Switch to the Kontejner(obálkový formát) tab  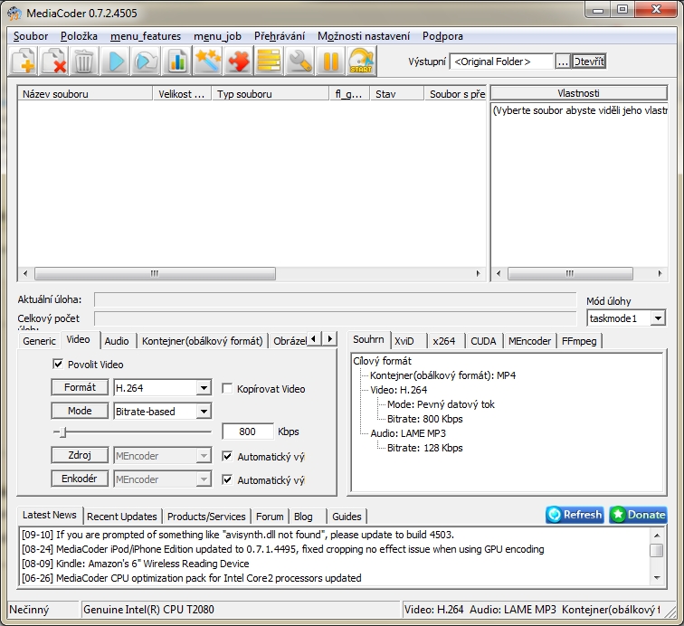pos(203,341)
